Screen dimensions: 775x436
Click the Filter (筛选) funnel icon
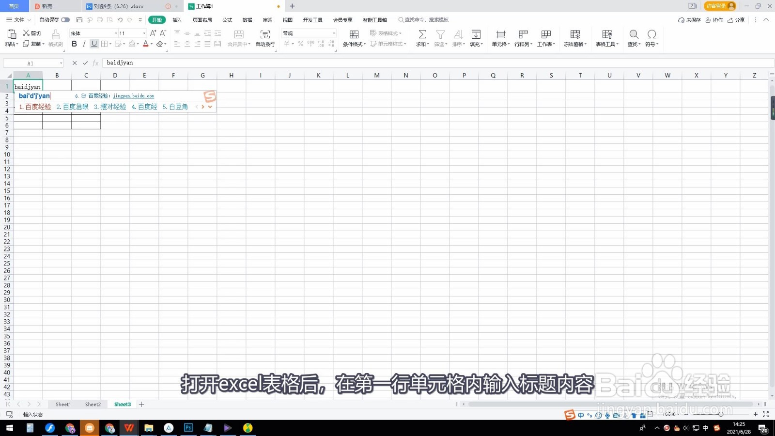coord(440,34)
